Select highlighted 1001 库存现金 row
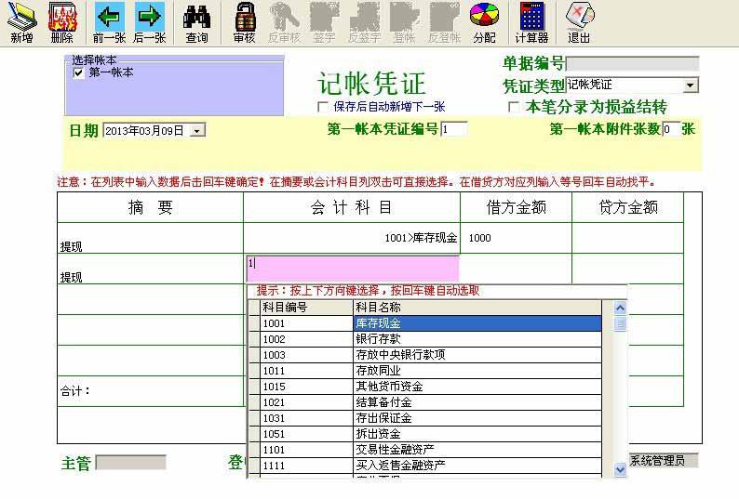Viewport: 739px width, 499px height. [428, 323]
